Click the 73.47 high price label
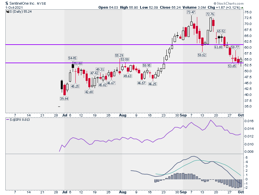259x195 pixels. (x=191, y=12)
